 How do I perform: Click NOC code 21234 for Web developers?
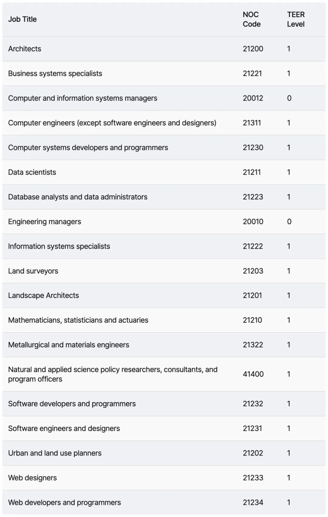pyautogui.click(x=253, y=502)
